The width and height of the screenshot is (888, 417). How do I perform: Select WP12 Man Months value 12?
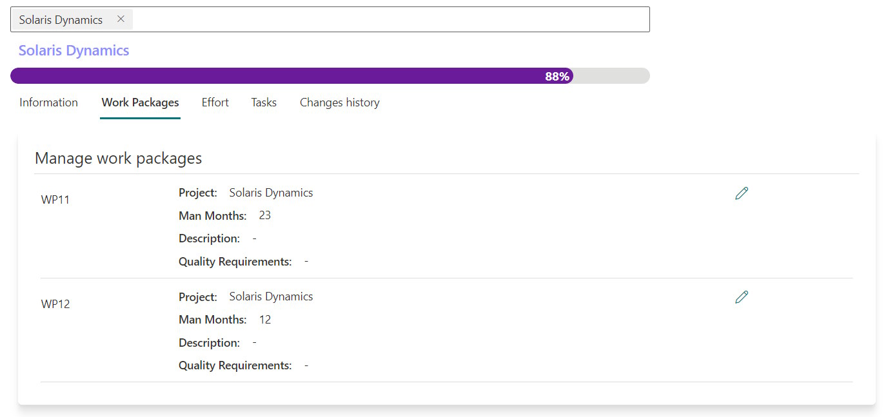pos(264,320)
